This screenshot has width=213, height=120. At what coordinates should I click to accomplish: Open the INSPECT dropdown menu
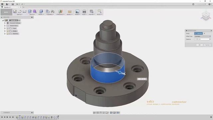[x=70, y=14]
